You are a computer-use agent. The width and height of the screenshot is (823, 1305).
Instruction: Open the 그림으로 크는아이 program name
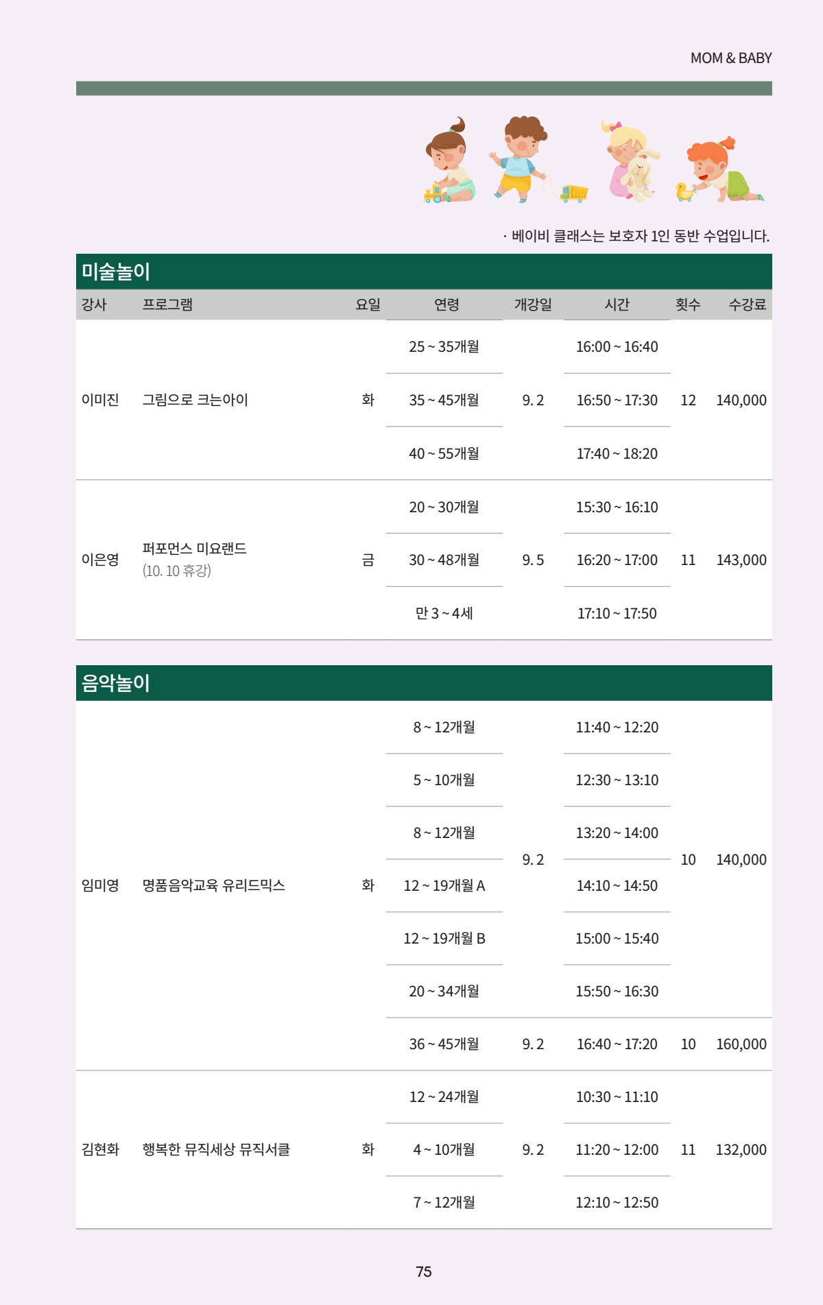click(195, 400)
